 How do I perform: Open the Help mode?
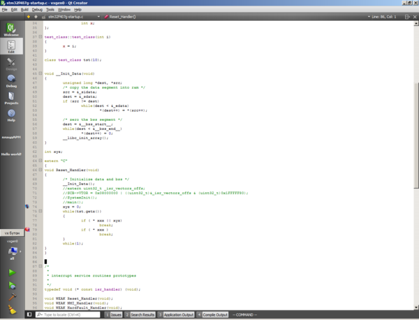click(x=11, y=115)
